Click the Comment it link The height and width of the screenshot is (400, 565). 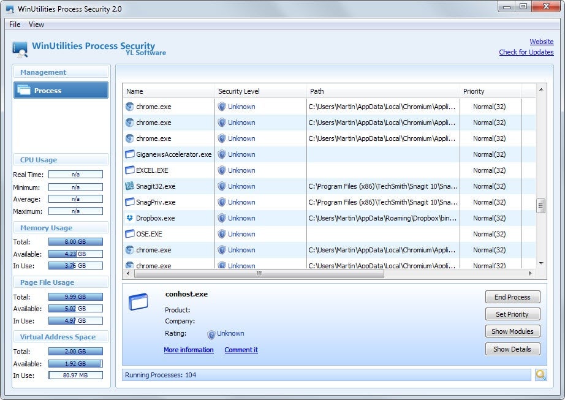click(x=241, y=350)
